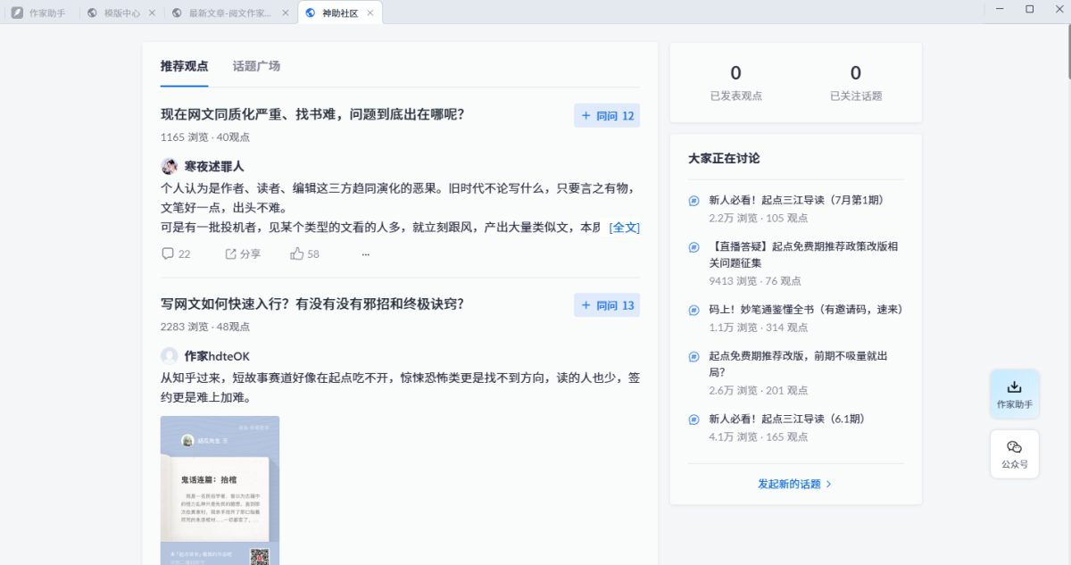Open the 公众号 WeChat icon button
The image size is (1071, 565).
[x=1014, y=447]
